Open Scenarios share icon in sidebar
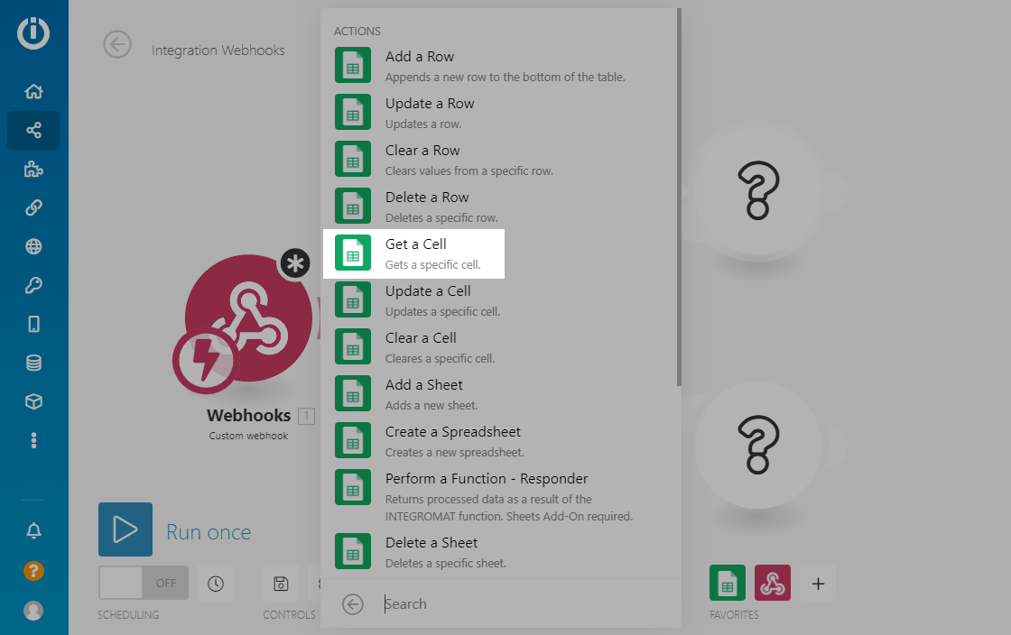This screenshot has height=635, width=1011. (x=33, y=131)
